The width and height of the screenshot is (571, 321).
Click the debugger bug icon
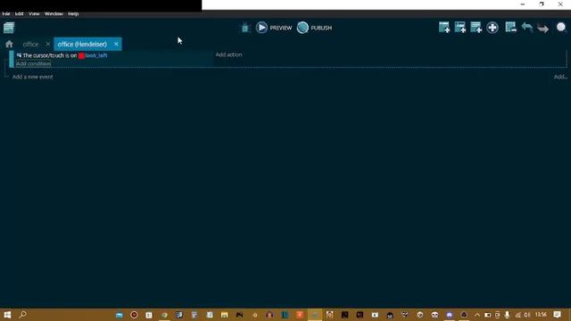(246, 28)
